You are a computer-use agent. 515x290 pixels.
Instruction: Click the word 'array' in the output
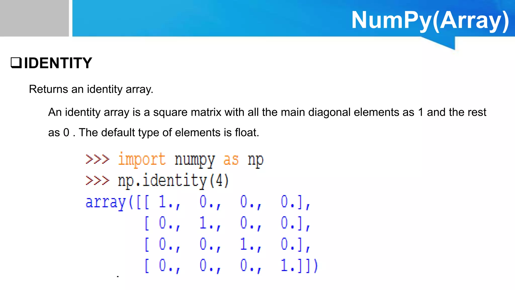[105, 202]
